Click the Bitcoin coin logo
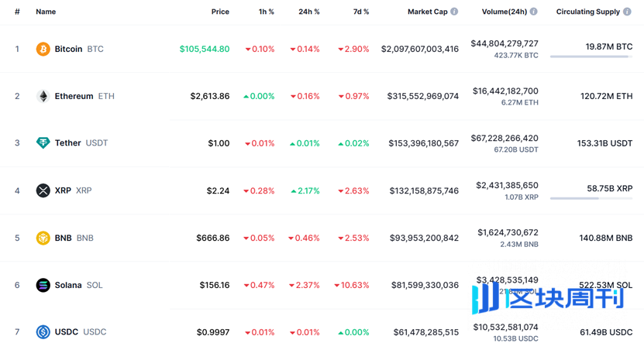The image size is (644, 343). coord(43,49)
